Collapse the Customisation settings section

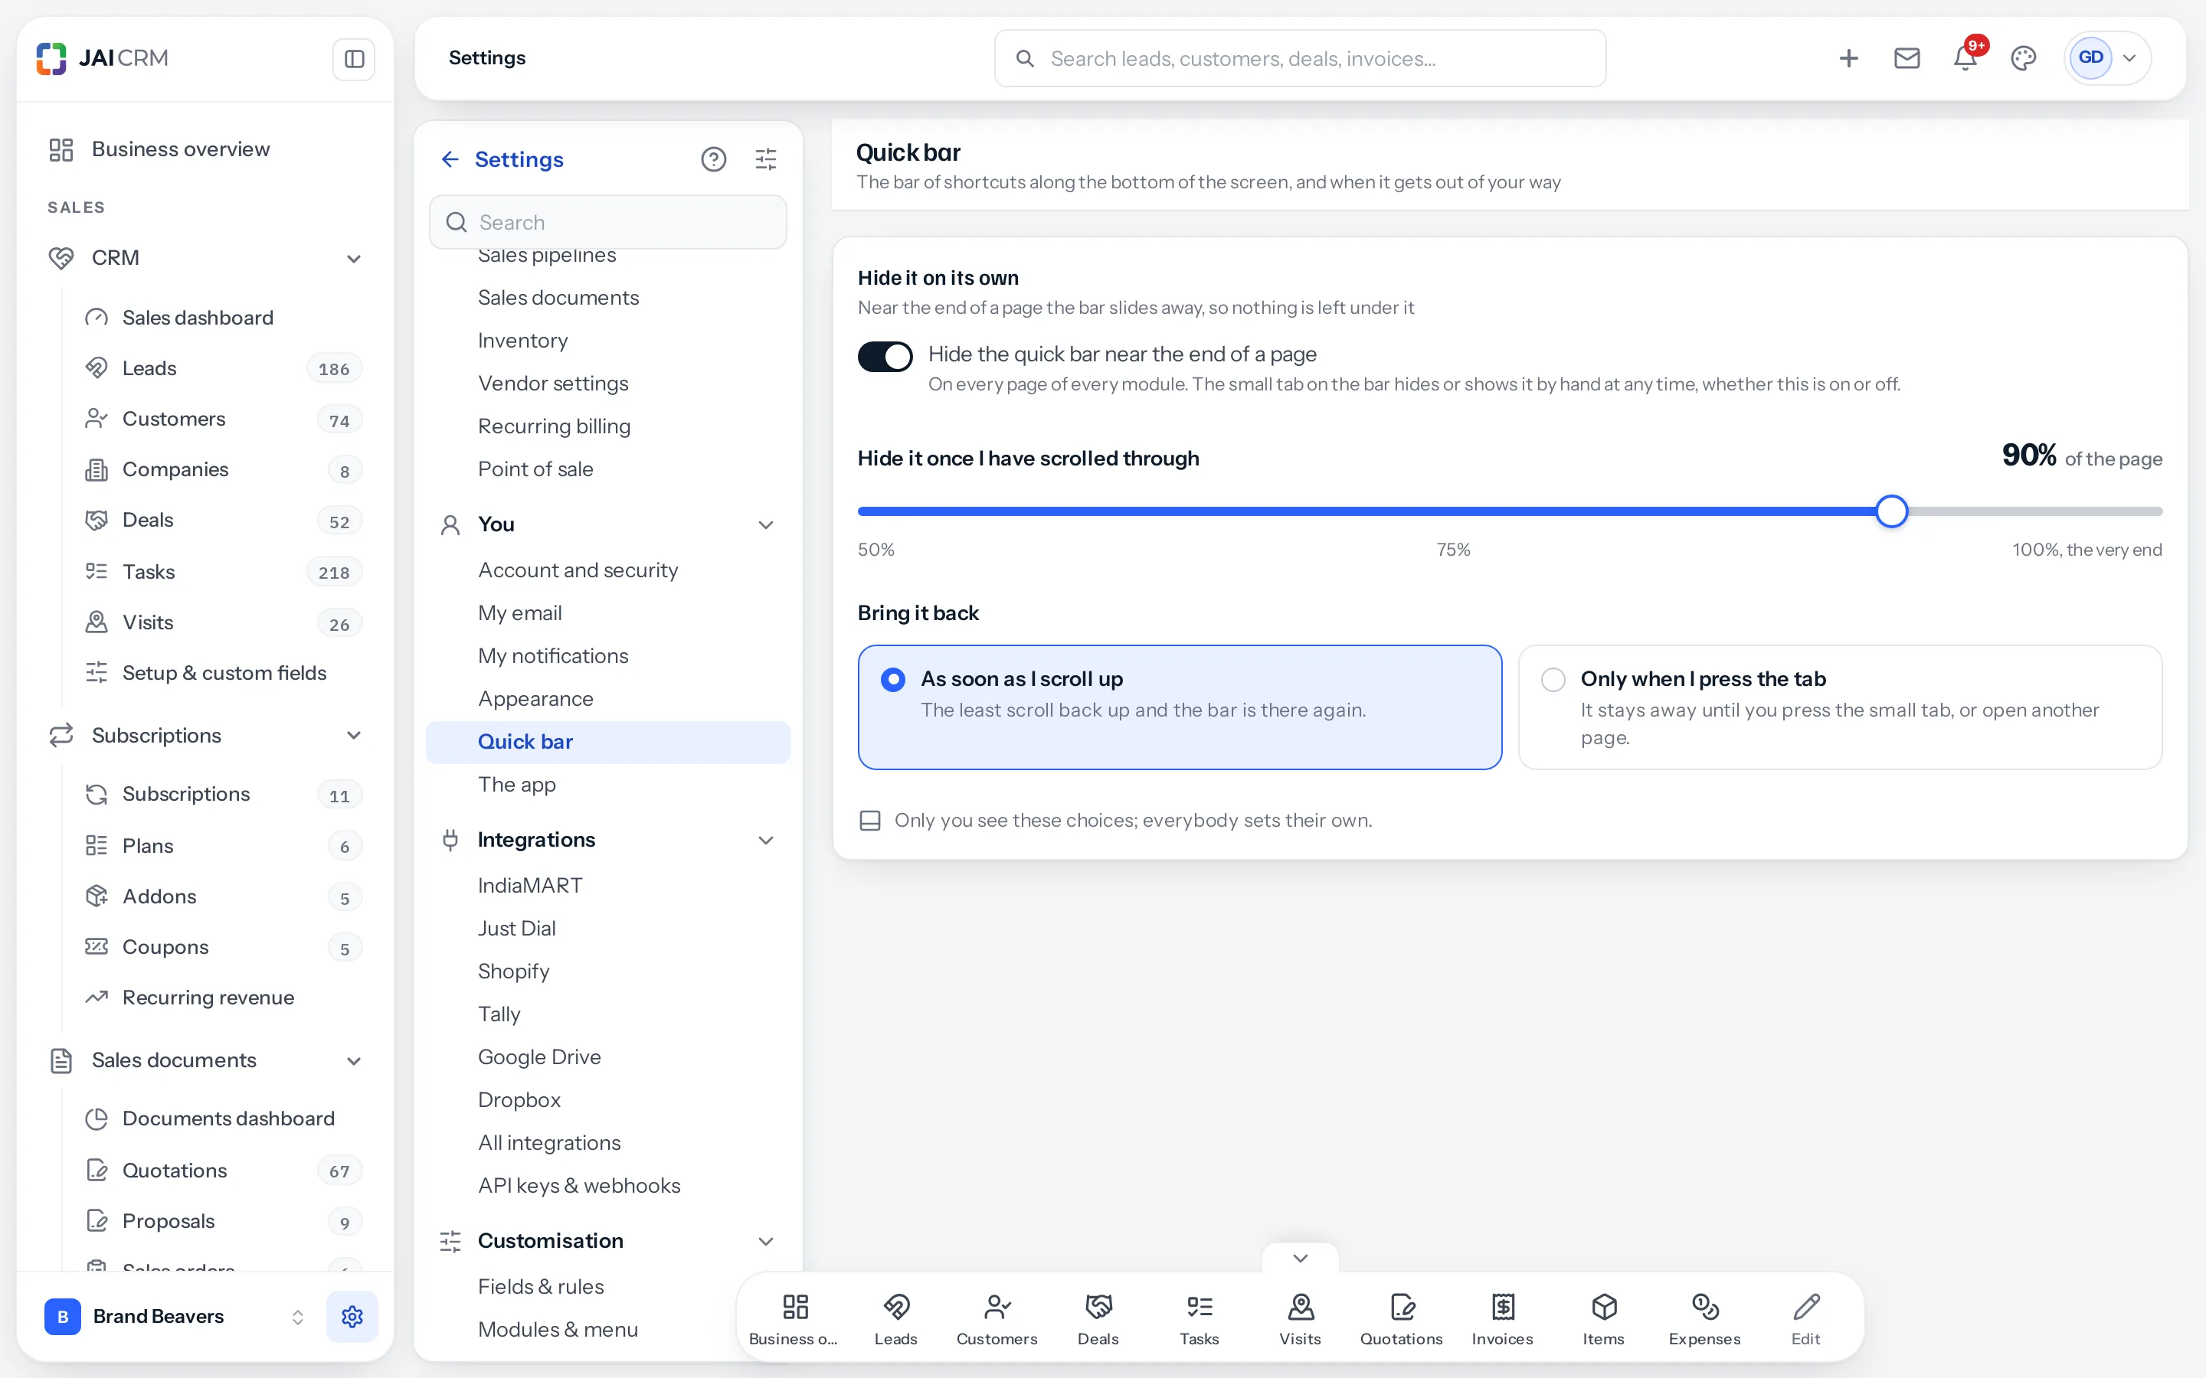[x=766, y=1241]
